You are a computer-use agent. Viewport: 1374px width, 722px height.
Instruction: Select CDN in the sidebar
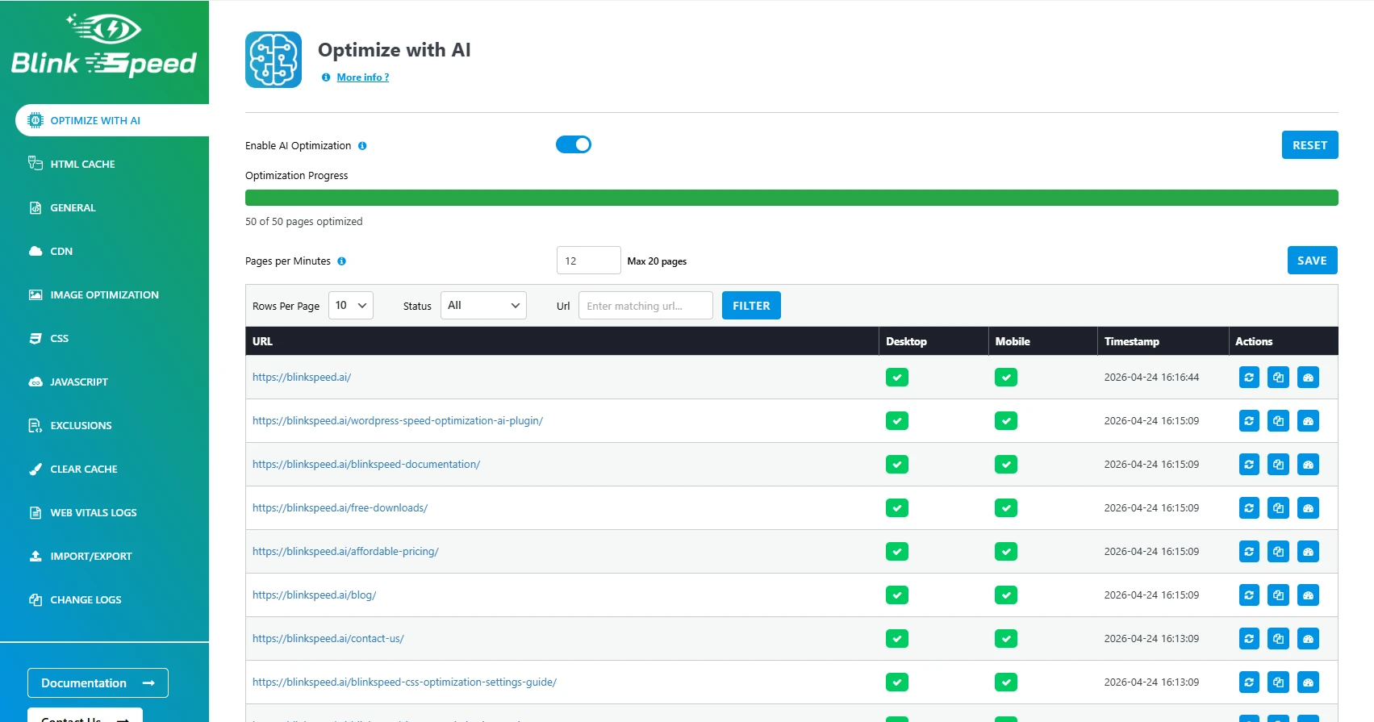(x=61, y=251)
